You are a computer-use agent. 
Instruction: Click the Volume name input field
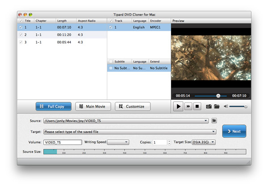(63, 142)
